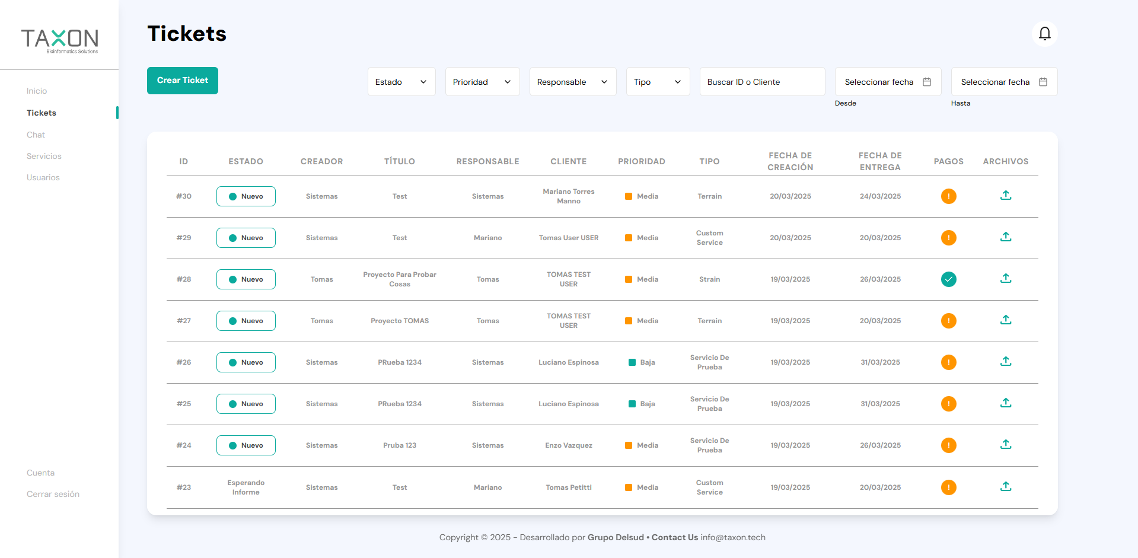Focus the Buscar ID o Cliente field
Image resolution: width=1138 pixels, height=558 pixels.
click(x=762, y=82)
